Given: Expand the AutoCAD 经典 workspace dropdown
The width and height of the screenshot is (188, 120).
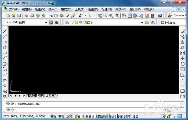Looking at the screenshot, I should coord(46,23).
